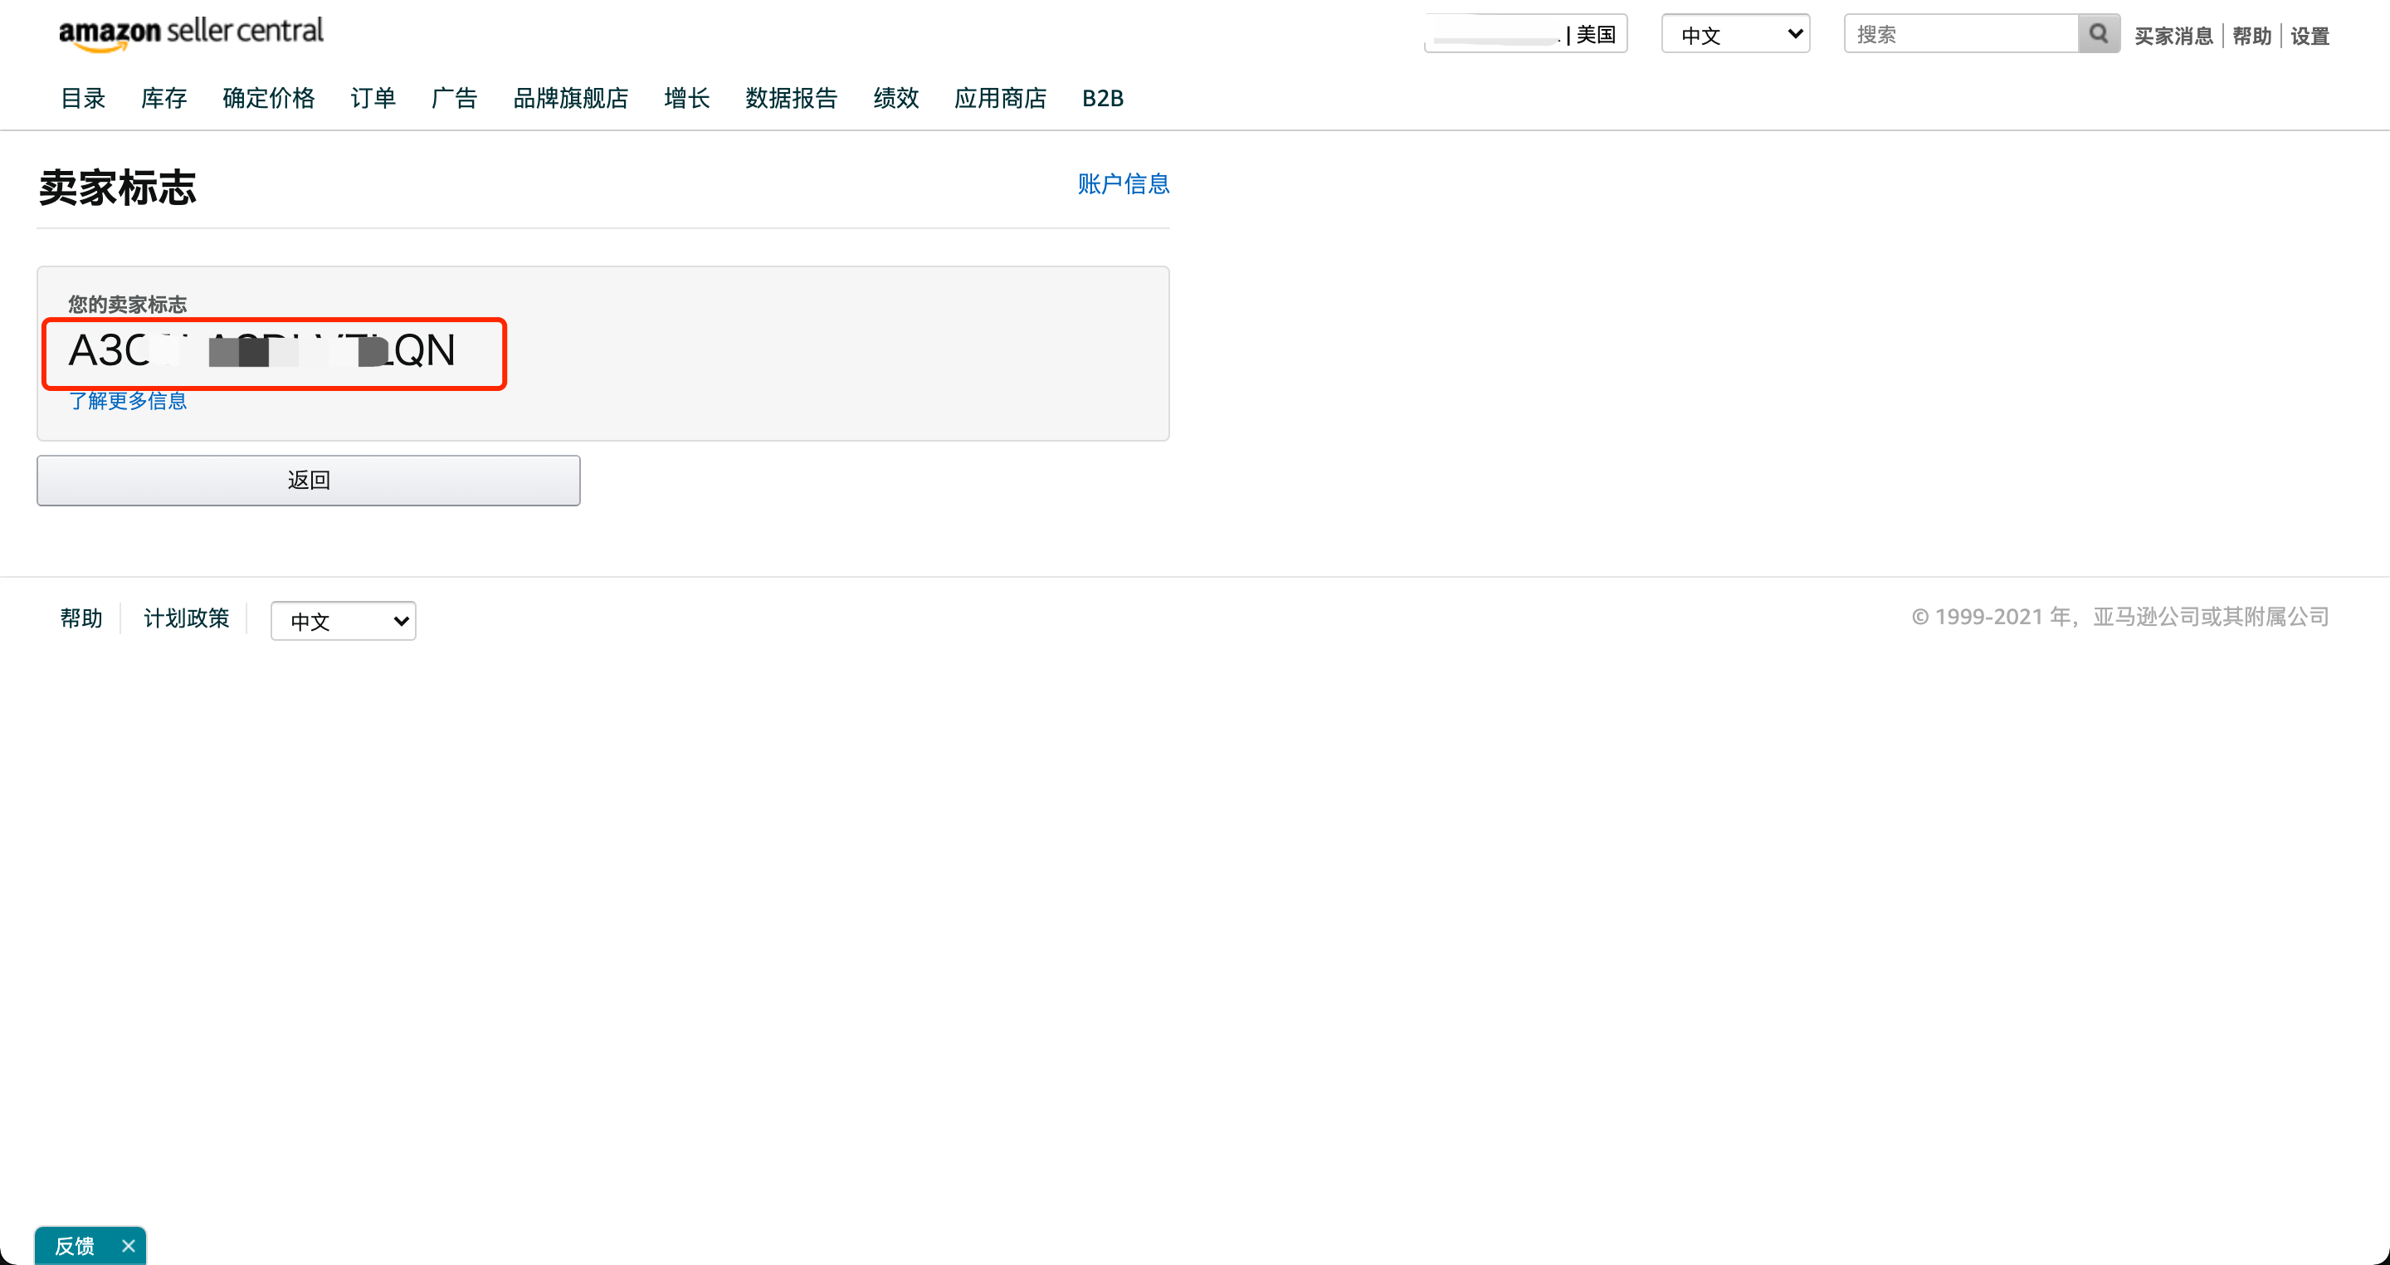Open the feedback (反馈) tab
The image size is (2390, 1265).
click(74, 1246)
